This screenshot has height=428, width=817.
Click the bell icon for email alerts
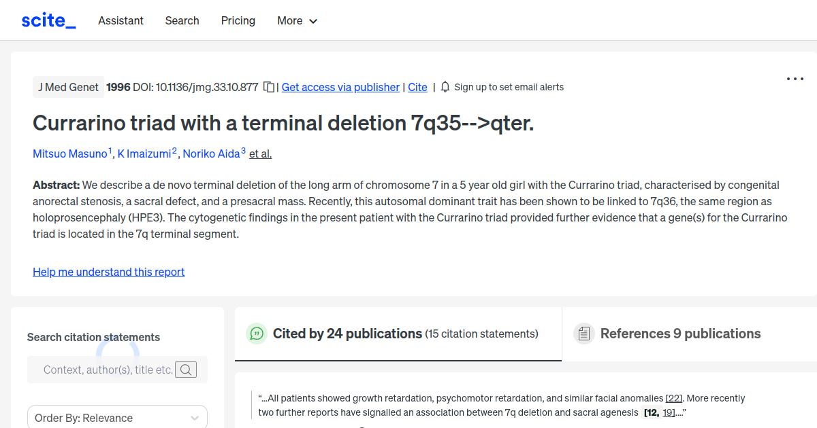tap(445, 87)
